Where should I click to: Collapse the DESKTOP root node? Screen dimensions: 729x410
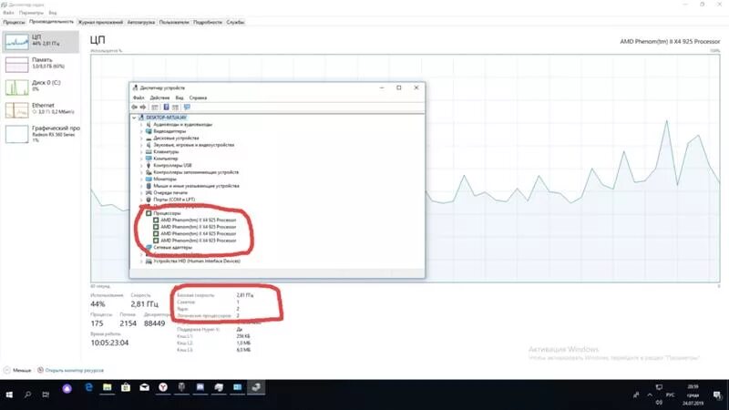[134, 118]
